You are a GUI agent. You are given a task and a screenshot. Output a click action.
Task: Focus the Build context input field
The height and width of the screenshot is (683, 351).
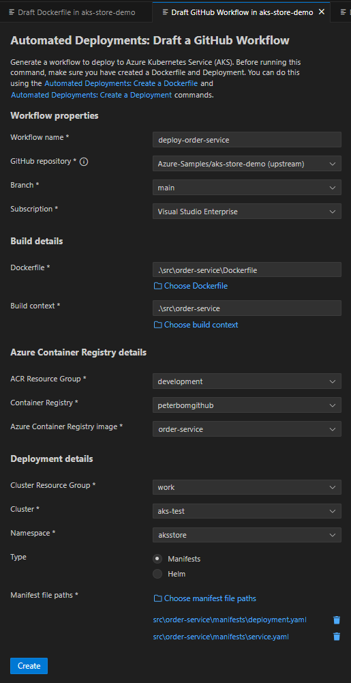(x=247, y=308)
